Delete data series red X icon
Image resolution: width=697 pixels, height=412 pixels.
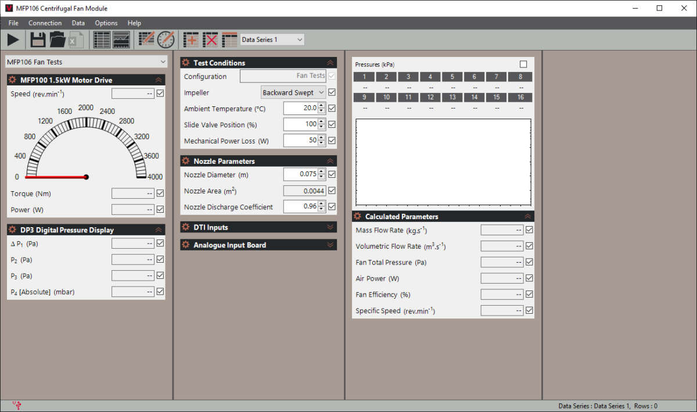pyautogui.click(x=211, y=40)
